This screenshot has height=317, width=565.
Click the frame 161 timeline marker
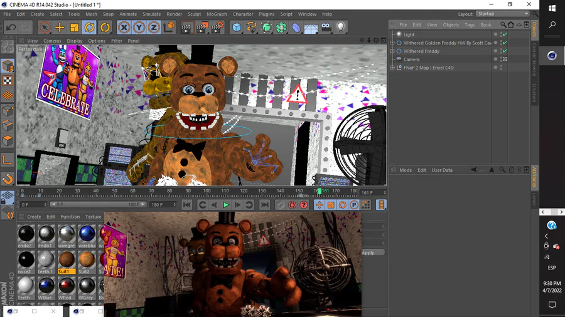point(320,192)
